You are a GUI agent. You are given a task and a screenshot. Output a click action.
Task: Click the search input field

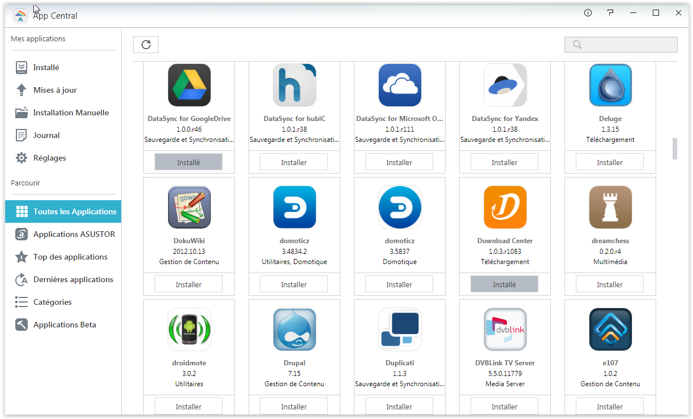tap(621, 45)
